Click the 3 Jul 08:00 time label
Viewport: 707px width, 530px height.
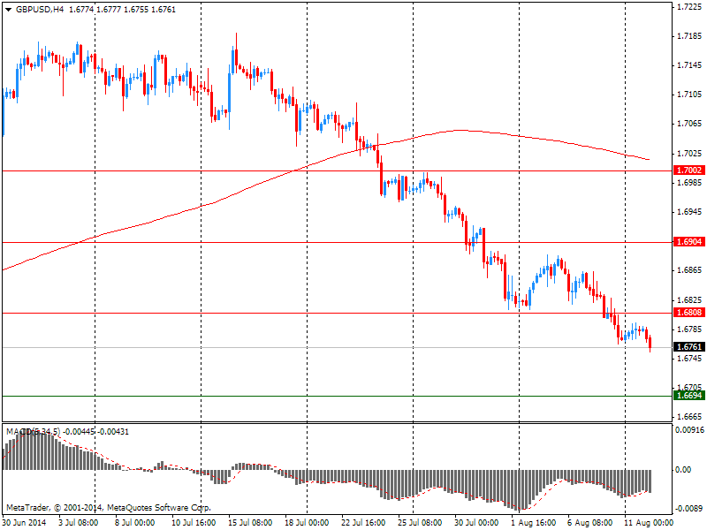(79, 523)
